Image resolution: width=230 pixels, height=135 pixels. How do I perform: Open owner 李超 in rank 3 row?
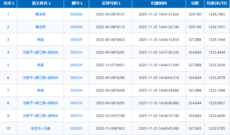[40, 40]
